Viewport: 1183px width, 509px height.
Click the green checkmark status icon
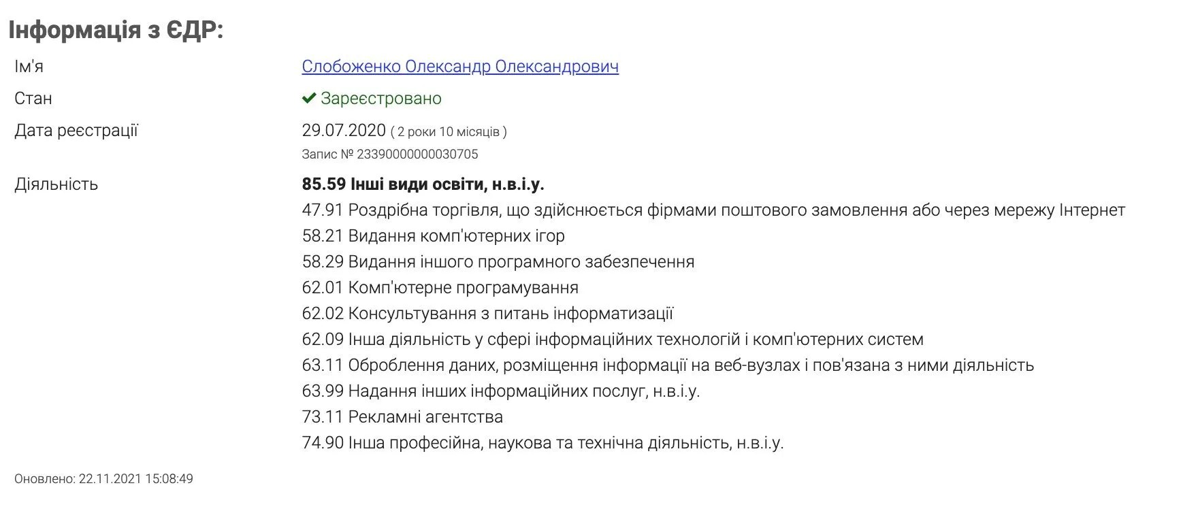click(308, 99)
